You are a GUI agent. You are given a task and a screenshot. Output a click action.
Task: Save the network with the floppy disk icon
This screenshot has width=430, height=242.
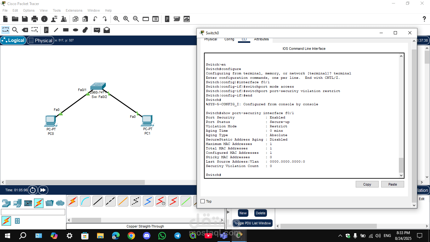pyautogui.click(x=25, y=19)
